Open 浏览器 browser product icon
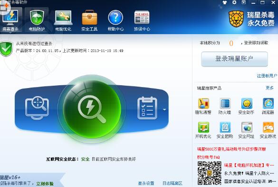 point(268,106)
